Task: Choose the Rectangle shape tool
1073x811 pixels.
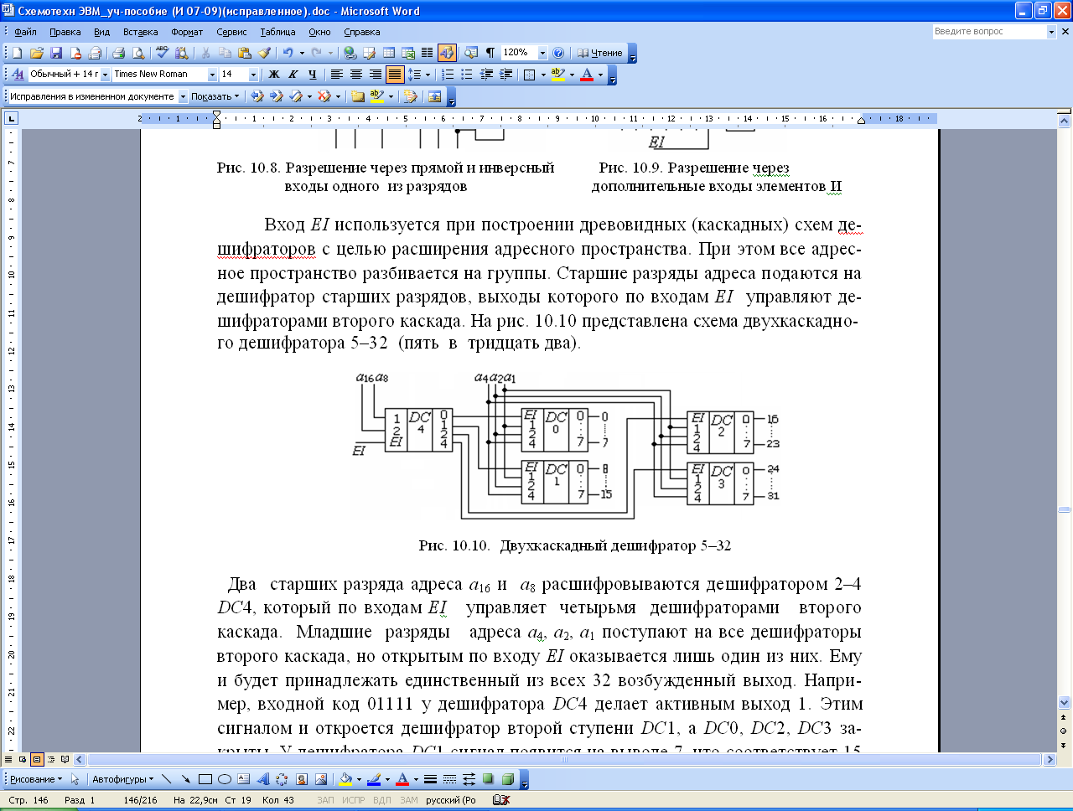Action: click(205, 779)
